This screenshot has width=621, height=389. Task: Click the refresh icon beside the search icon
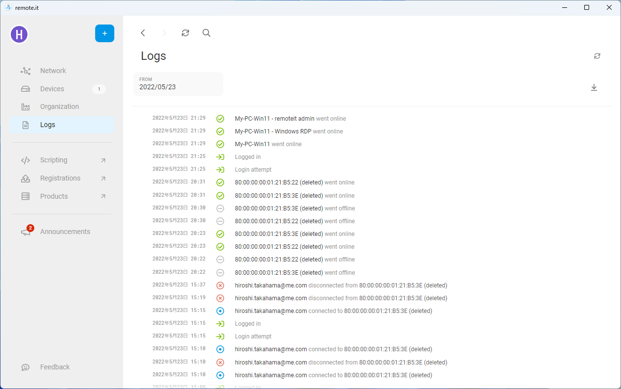[x=185, y=33]
